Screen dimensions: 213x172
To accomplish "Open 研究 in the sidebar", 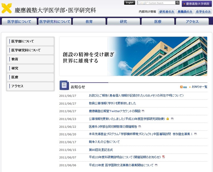I will coord(30,68).
